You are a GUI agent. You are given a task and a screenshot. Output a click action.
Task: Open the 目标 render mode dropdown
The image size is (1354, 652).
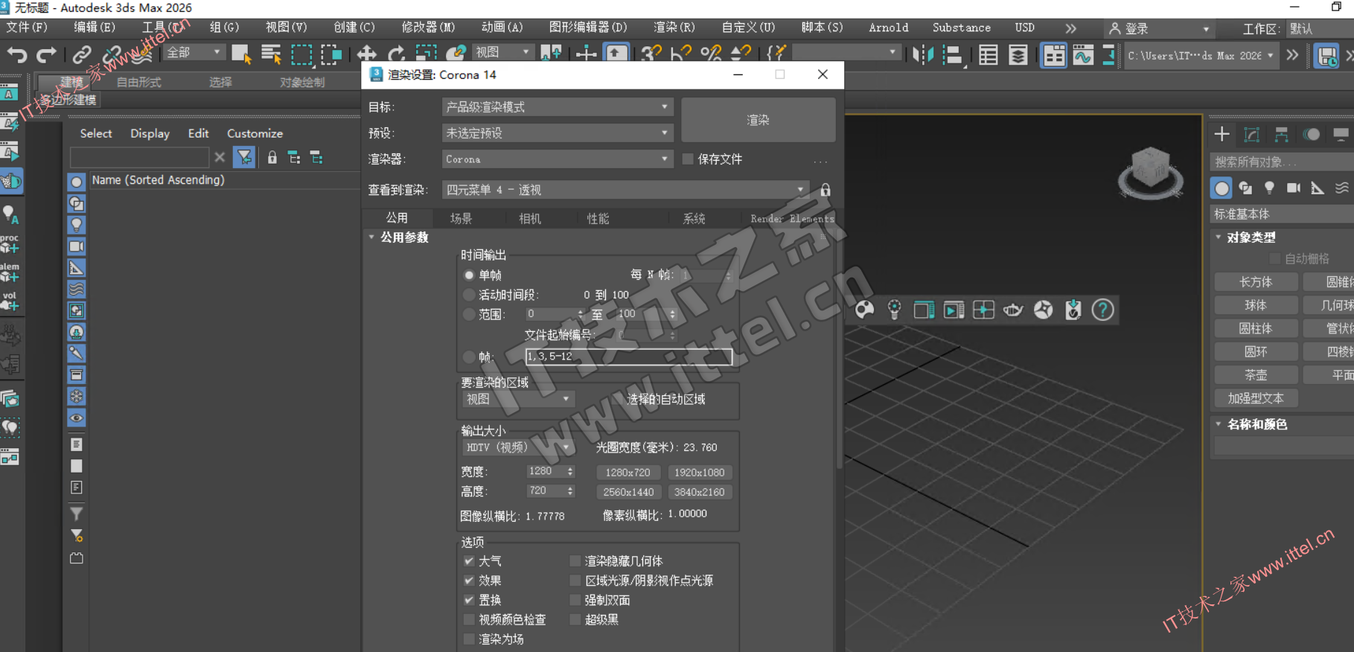557,107
